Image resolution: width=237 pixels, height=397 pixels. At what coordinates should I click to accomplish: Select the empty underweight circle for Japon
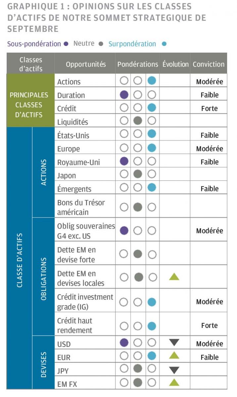point(124,175)
